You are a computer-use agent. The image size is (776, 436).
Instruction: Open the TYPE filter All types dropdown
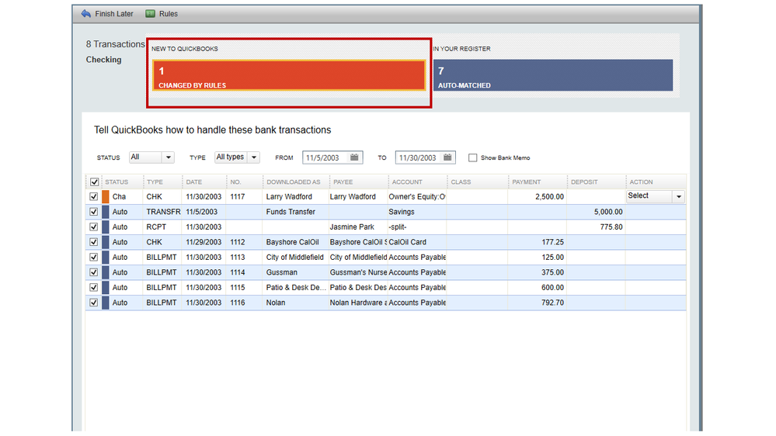coord(237,157)
